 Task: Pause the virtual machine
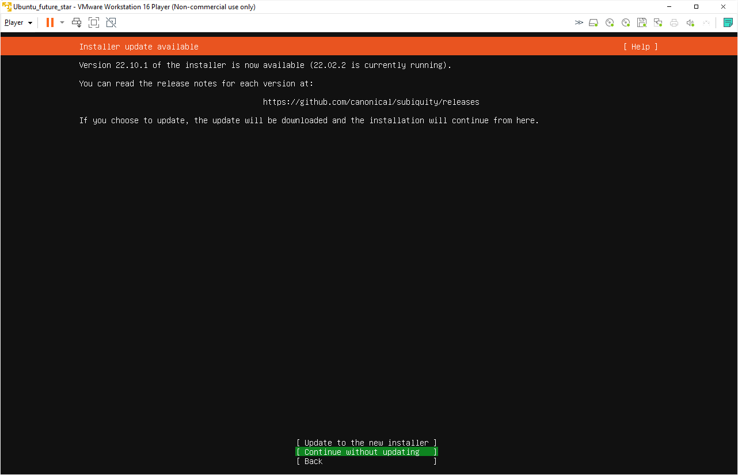[x=50, y=22]
